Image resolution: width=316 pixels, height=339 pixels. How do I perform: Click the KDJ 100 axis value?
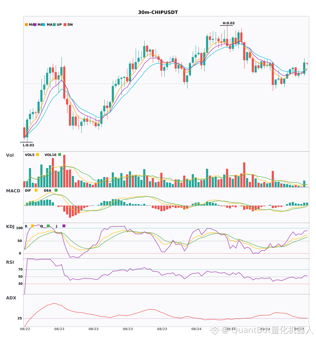coord(20,228)
